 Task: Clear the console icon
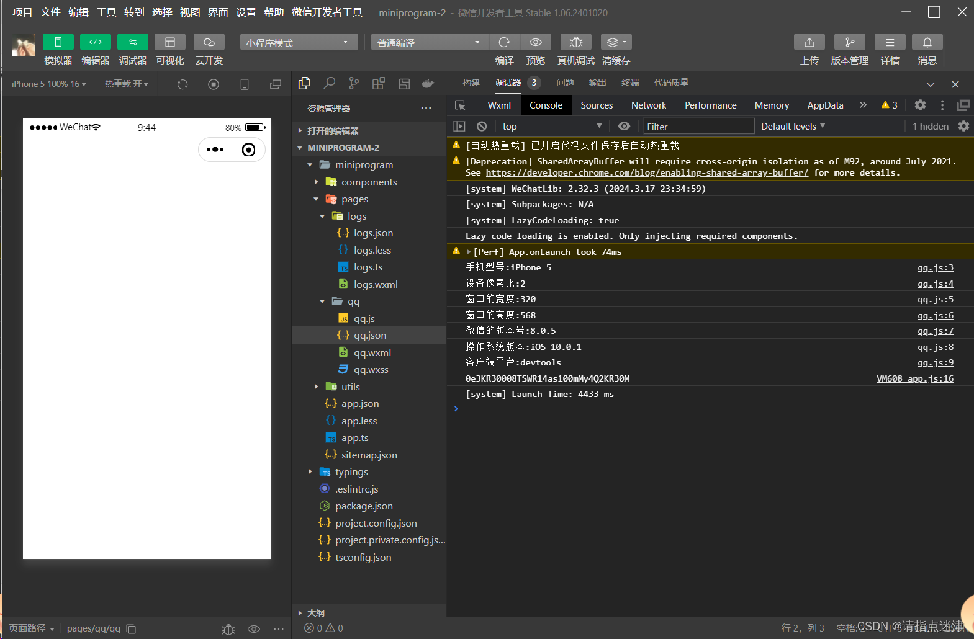[482, 126]
